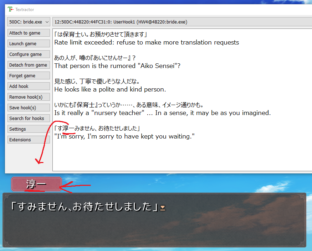The width and height of the screenshot is (312, 251).
Task: Open Configure game
Action: [x=29, y=54]
